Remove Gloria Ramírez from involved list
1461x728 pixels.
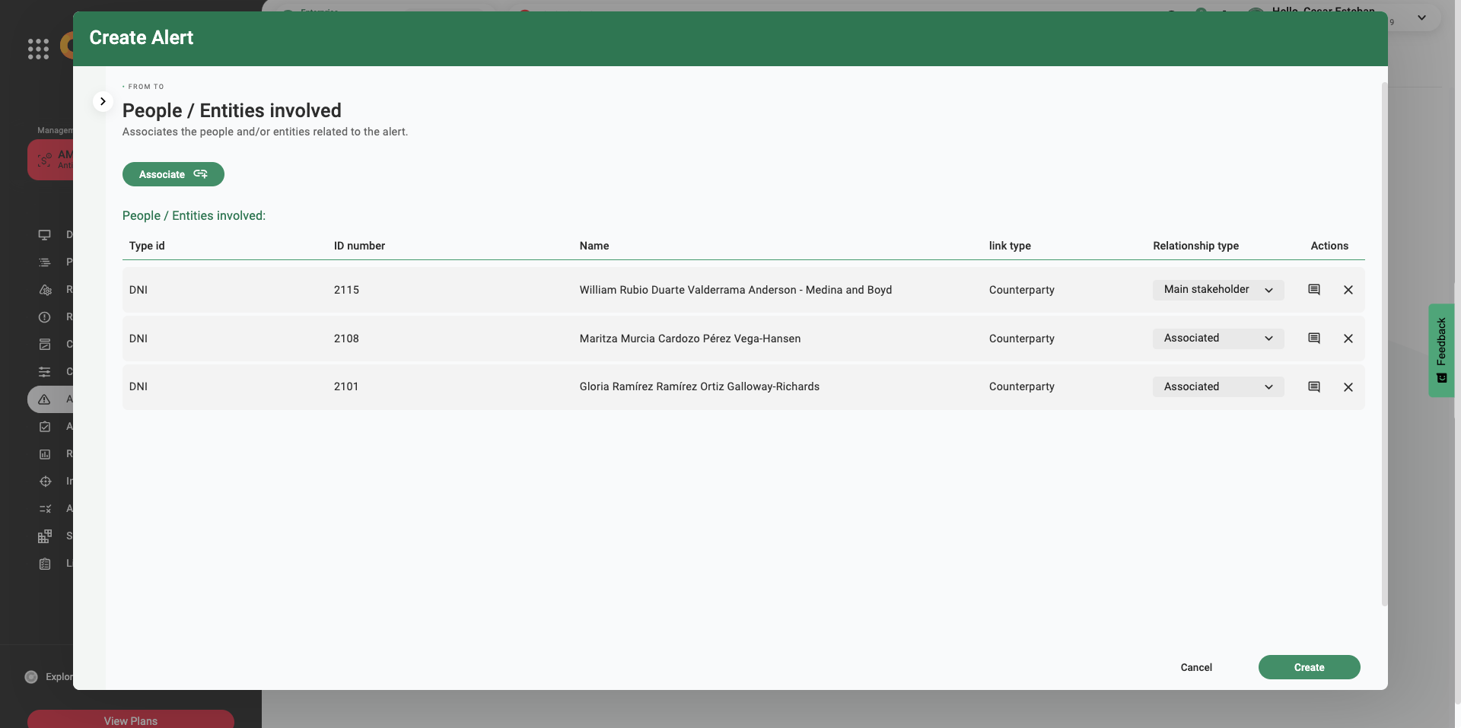(1348, 387)
